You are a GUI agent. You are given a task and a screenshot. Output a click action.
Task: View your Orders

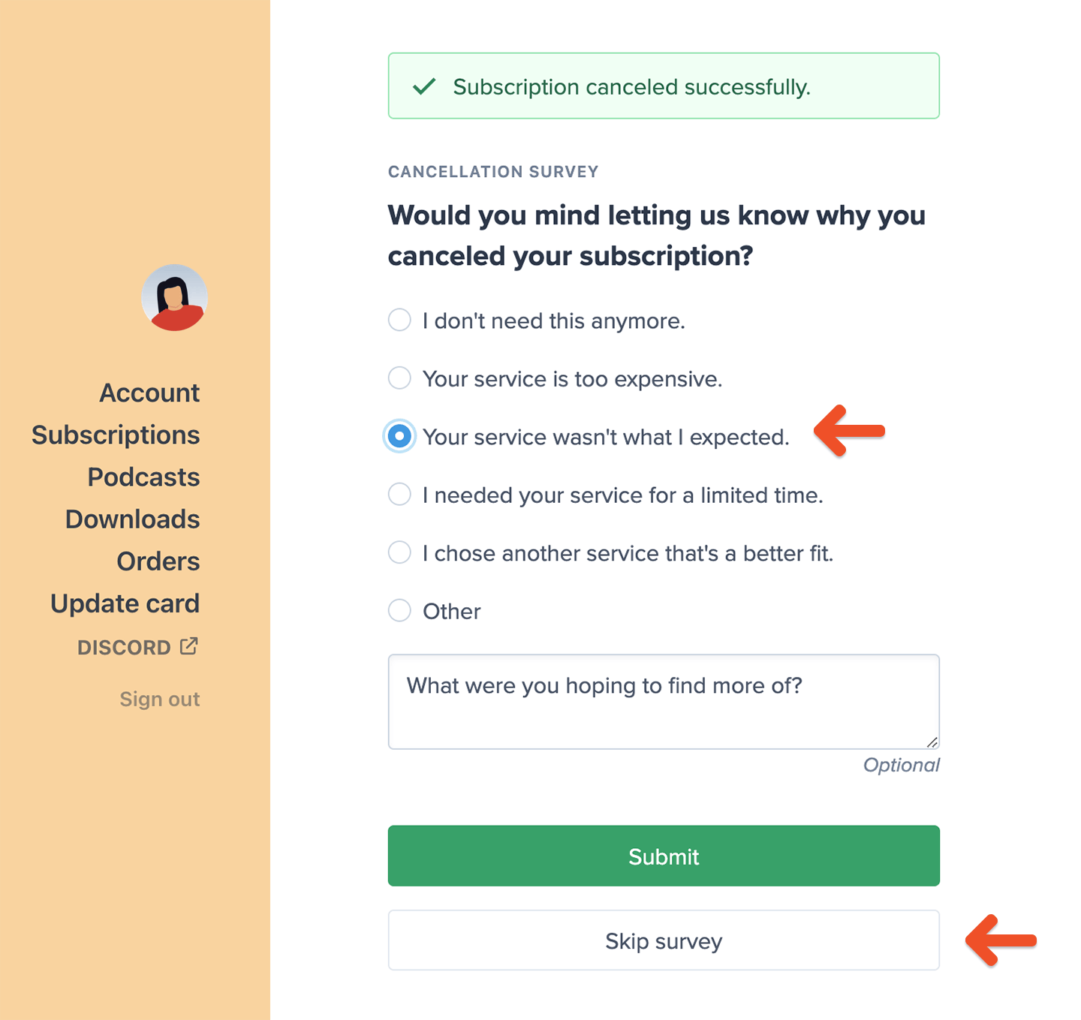pyautogui.click(x=158, y=560)
